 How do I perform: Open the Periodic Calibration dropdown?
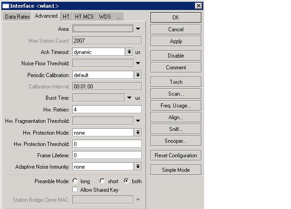138,75
